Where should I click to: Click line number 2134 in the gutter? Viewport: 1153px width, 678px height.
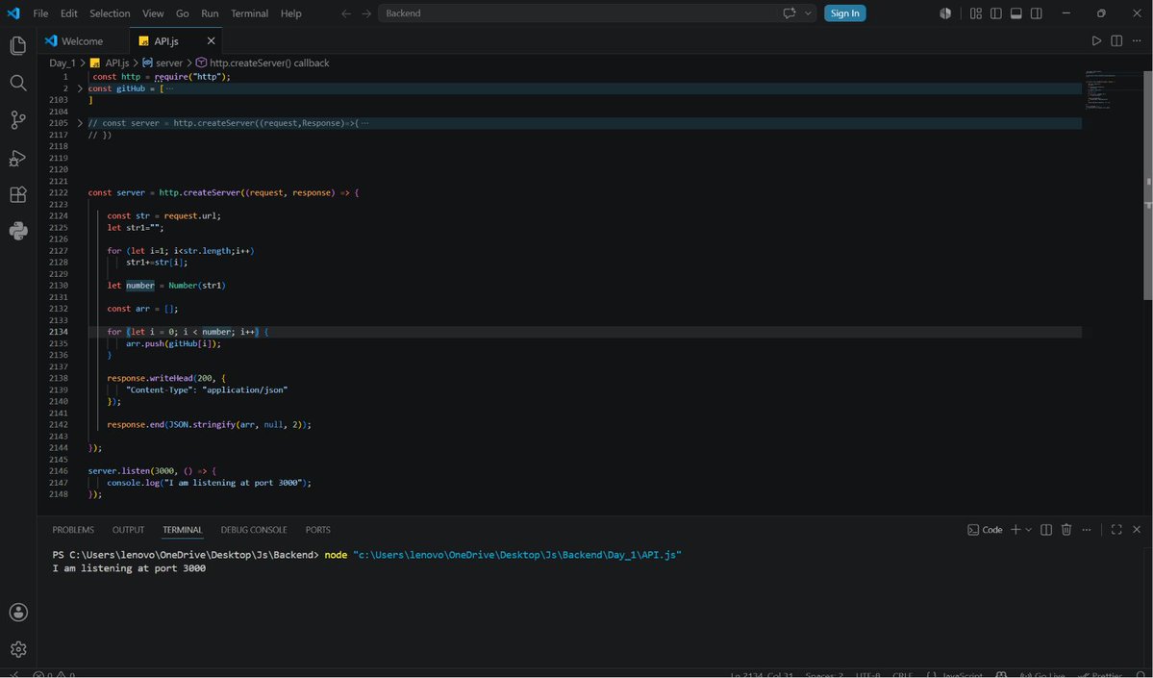pyautogui.click(x=59, y=332)
